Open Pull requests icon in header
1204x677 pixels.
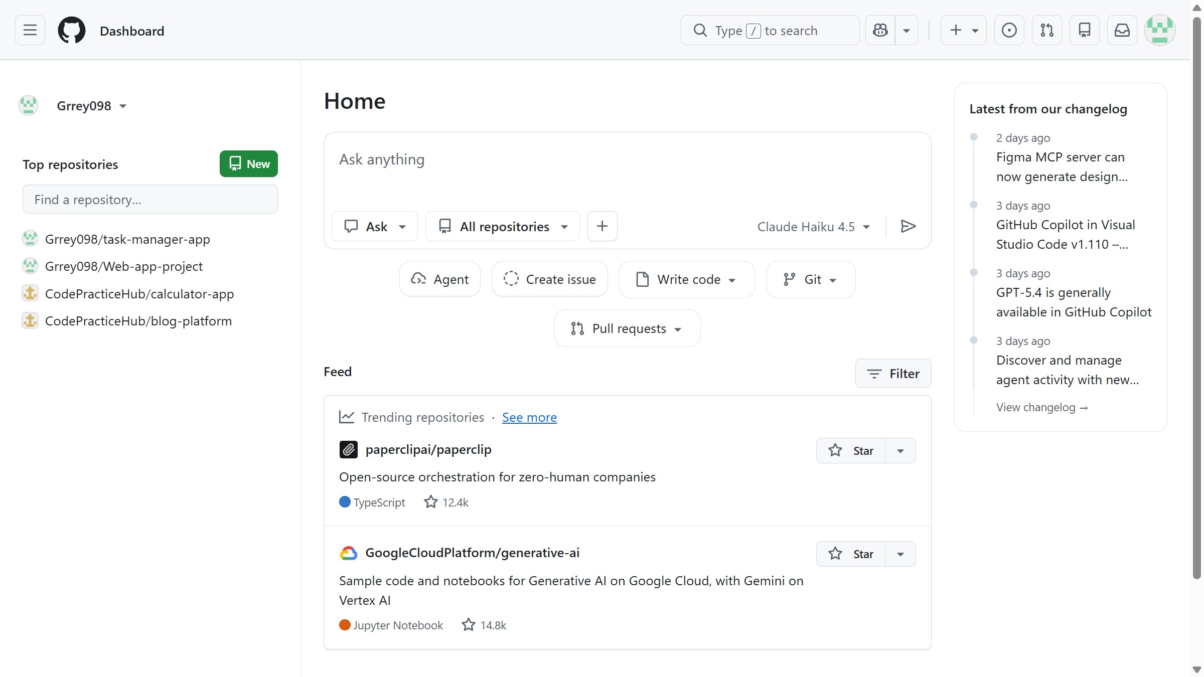click(1047, 30)
